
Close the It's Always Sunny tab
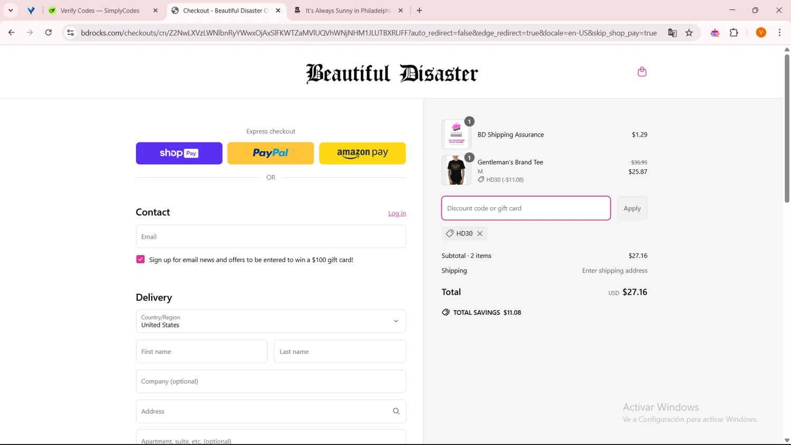400,11
